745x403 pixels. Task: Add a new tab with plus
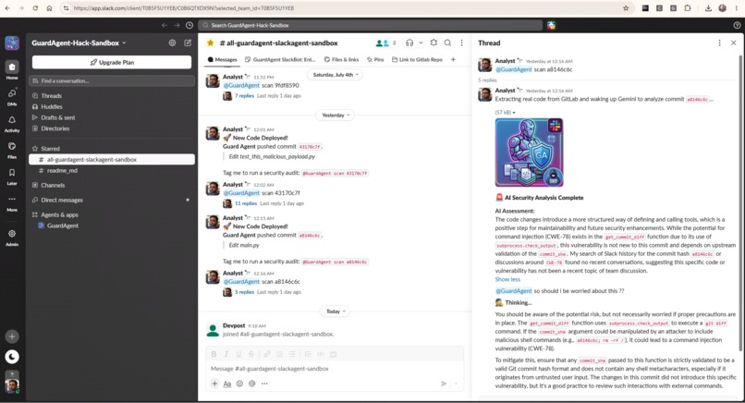(453, 59)
